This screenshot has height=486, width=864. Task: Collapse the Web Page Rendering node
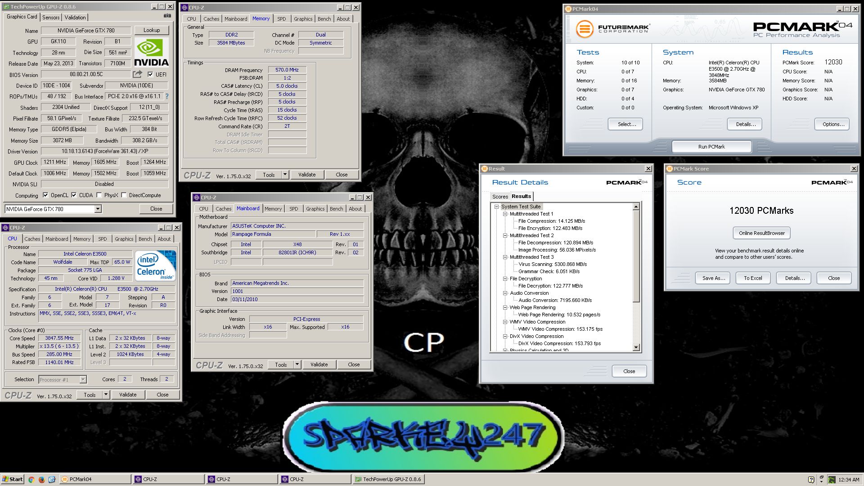tap(505, 307)
